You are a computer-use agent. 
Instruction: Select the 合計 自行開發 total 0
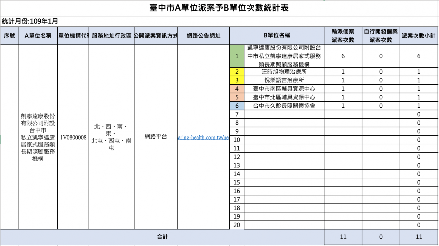381,237
